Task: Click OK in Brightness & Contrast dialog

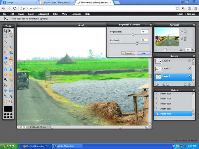Action: (x=144, y=53)
